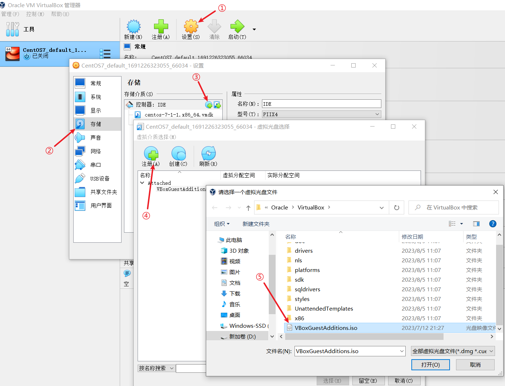This screenshot has height=386, width=505.
Task: Select USB设备 category in settings sidebar
Action: click(x=97, y=178)
